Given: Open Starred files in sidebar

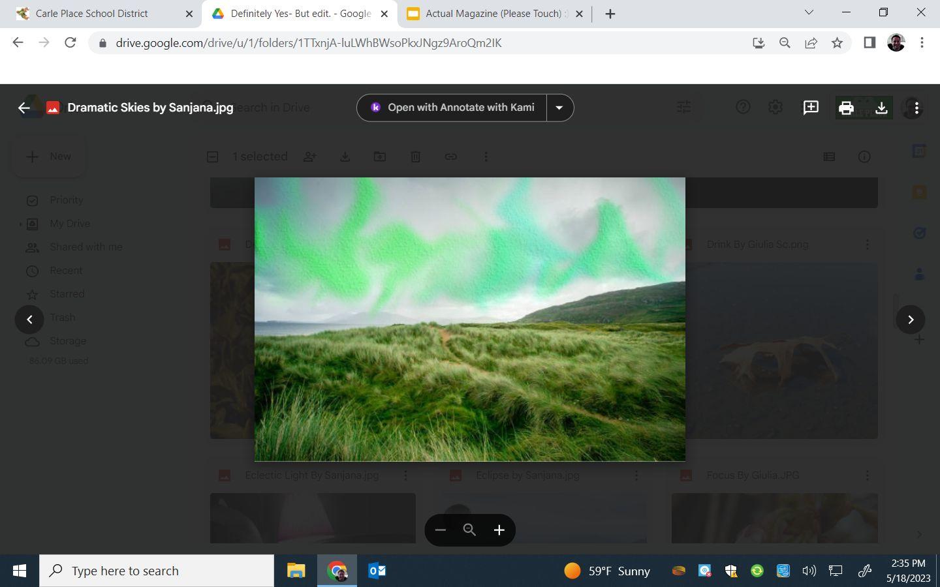Looking at the screenshot, I should (x=67, y=294).
